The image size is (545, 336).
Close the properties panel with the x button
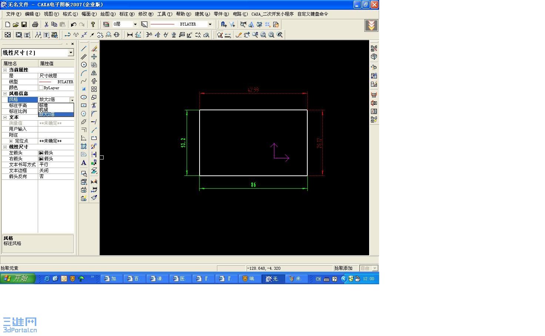(x=73, y=44)
